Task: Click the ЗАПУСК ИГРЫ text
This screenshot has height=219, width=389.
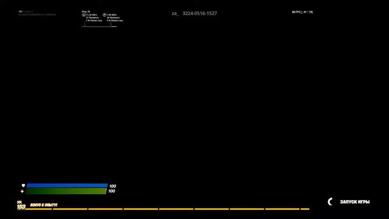Action: (x=355, y=202)
